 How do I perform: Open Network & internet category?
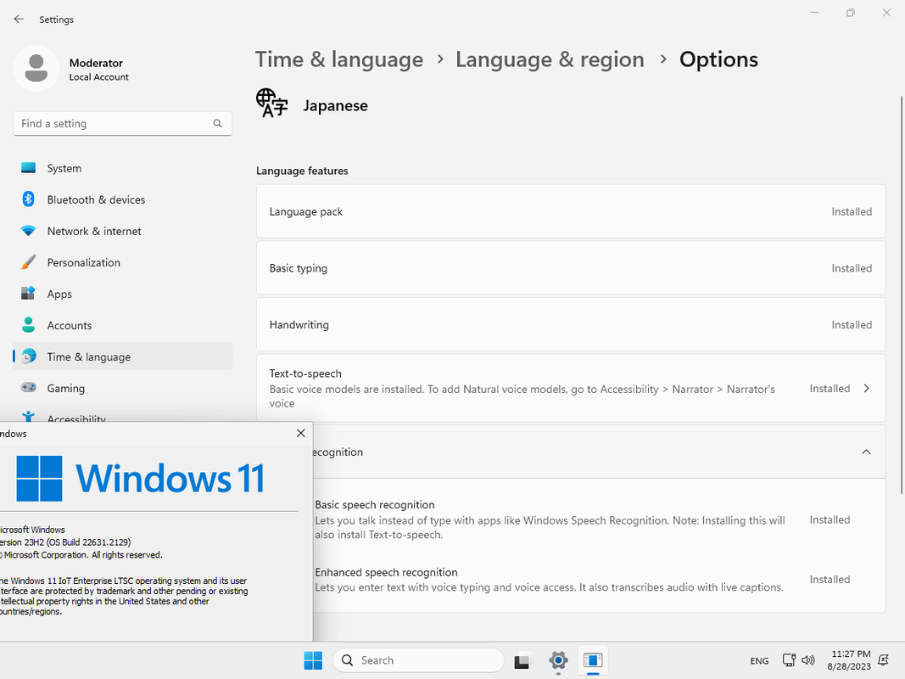pos(122,231)
